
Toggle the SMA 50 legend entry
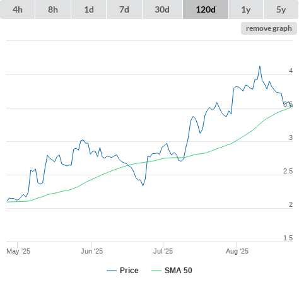point(172,271)
